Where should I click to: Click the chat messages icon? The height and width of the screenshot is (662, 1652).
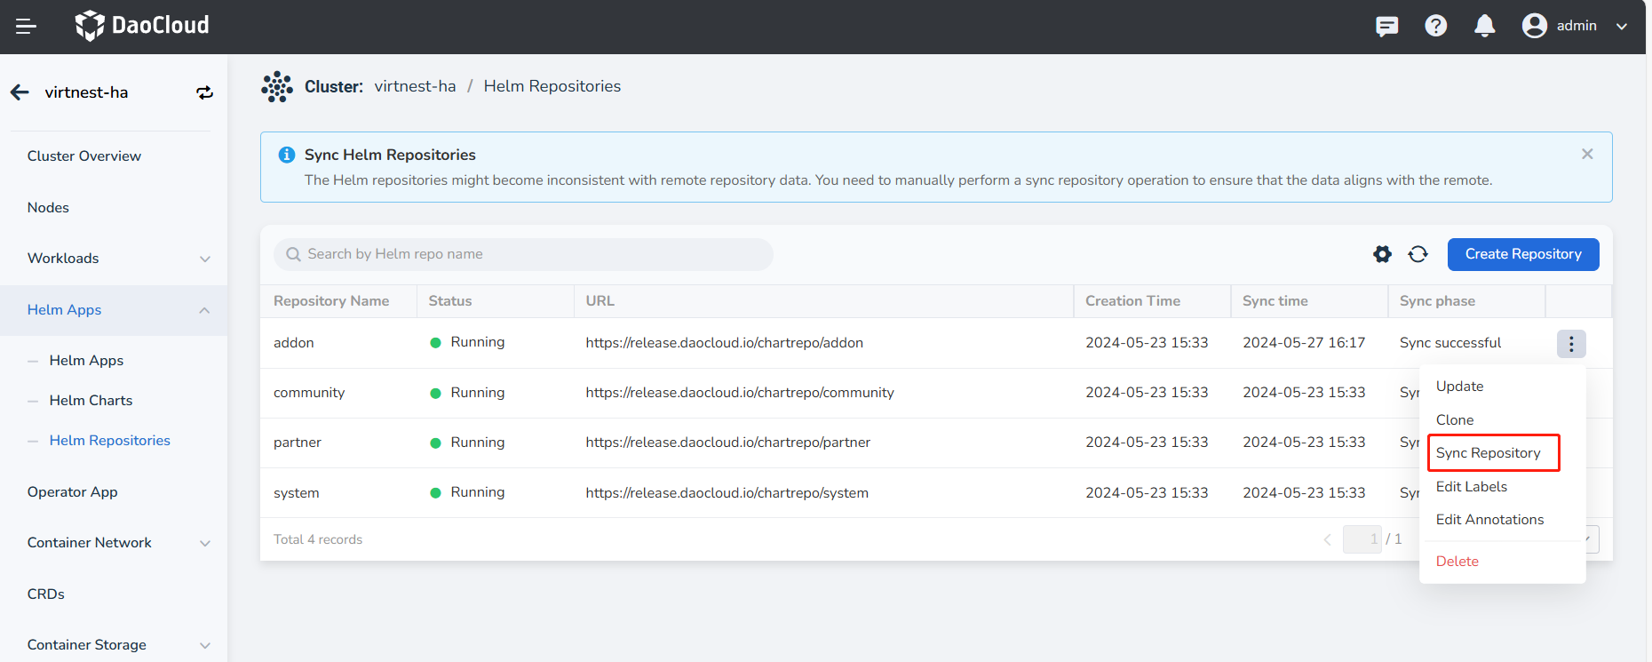(1386, 27)
